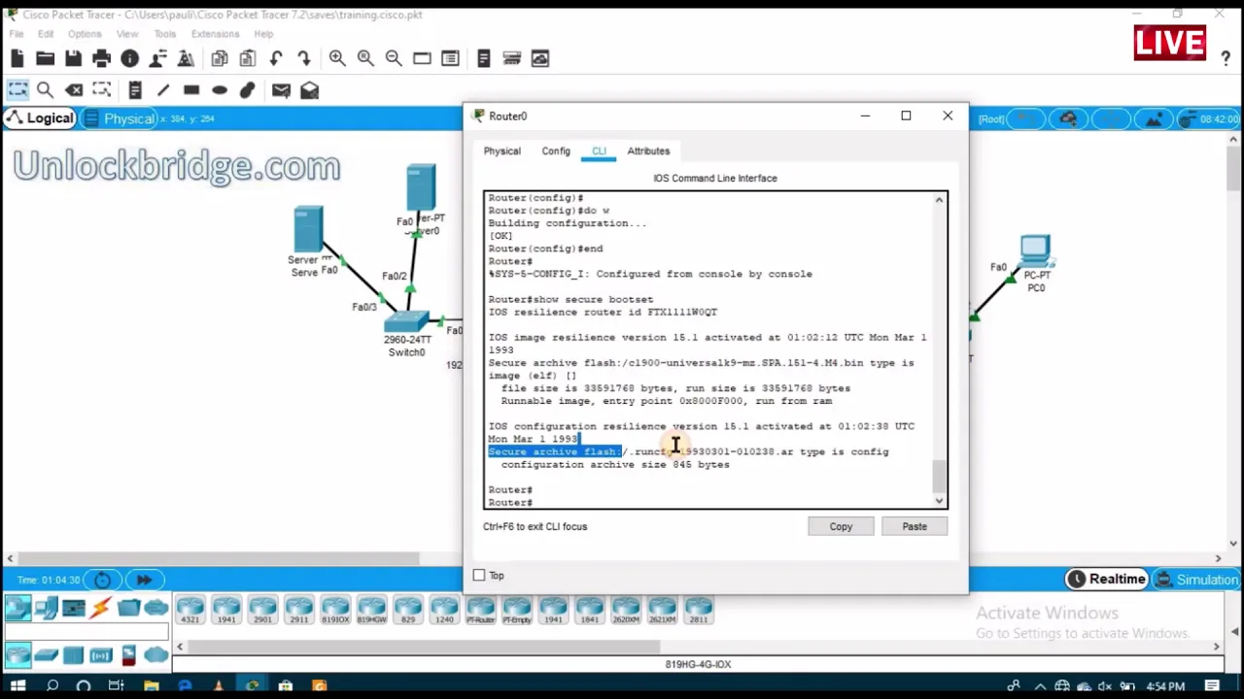This screenshot has width=1244, height=699.
Task: Choose the Draw Freeform tool
Action: pos(248,90)
